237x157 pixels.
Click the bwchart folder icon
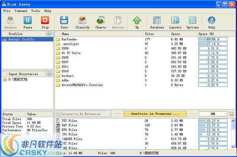(58, 76)
